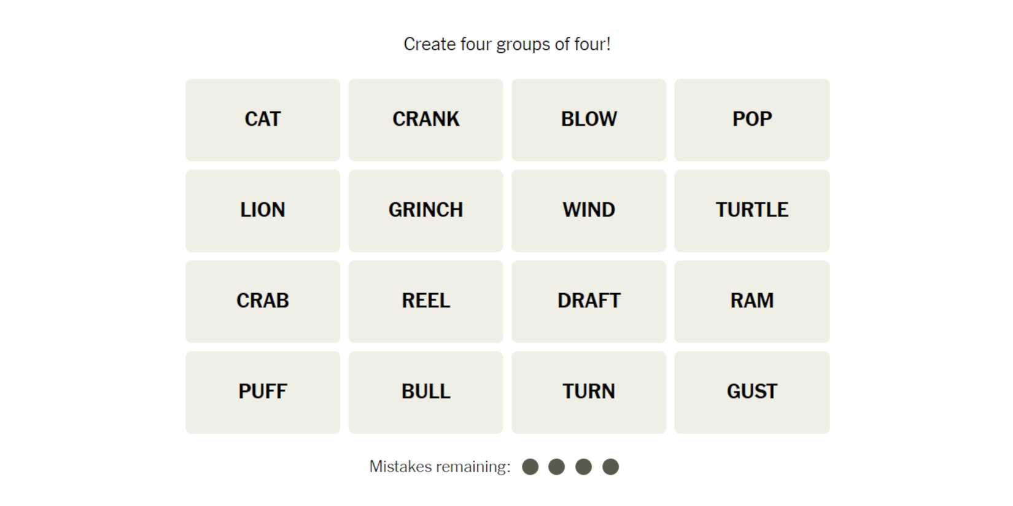Click the "Mistakes remaining:" label
1013x506 pixels.
point(440,467)
